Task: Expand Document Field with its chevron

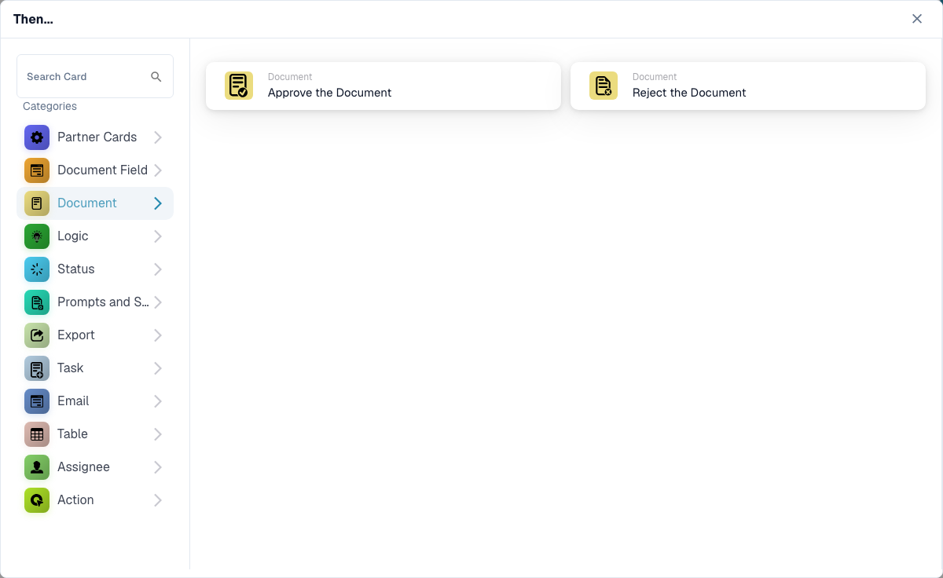Action: 158,170
